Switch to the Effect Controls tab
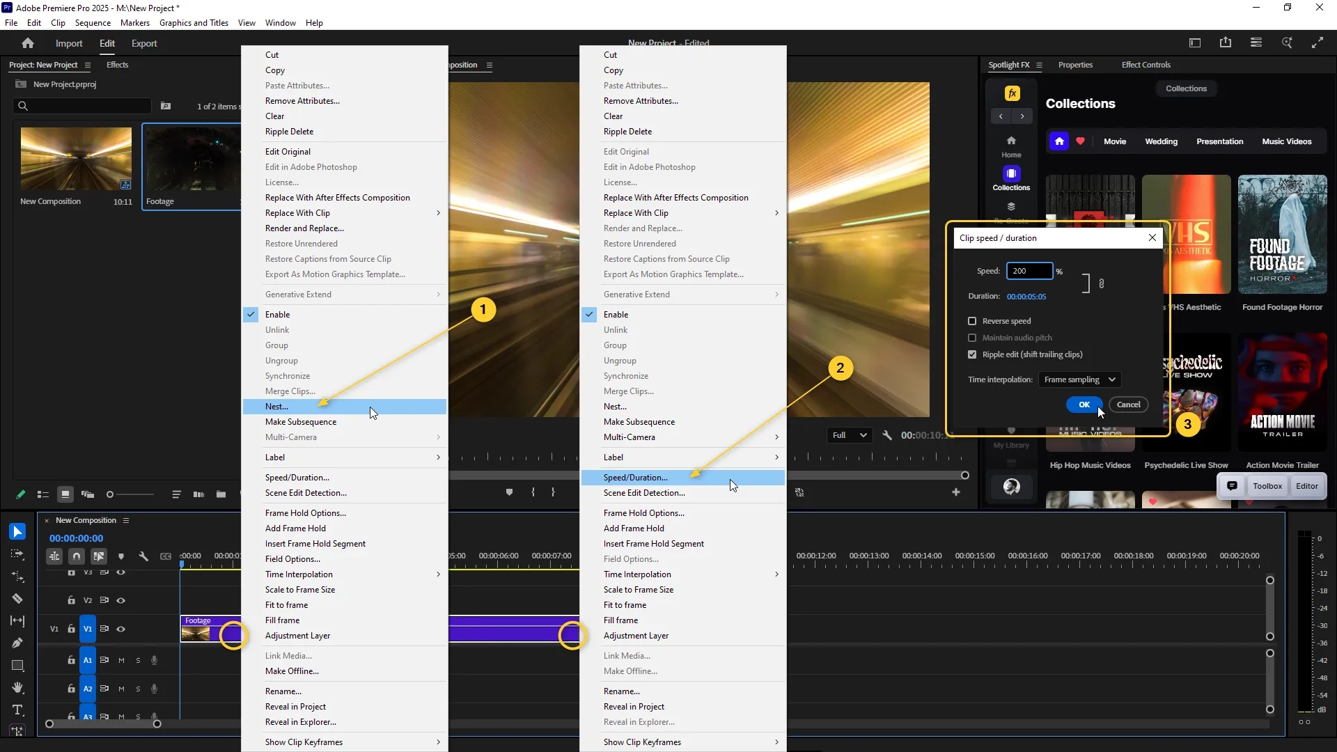This screenshot has height=752, width=1337. [1146, 65]
